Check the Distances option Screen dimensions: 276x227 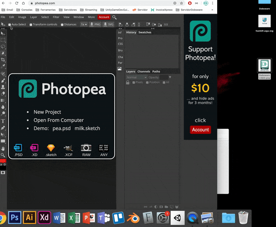pyautogui.click(x=62, y=24)
